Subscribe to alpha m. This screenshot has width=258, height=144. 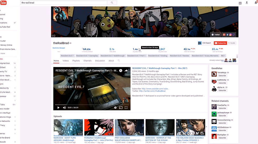coord(222,90)
